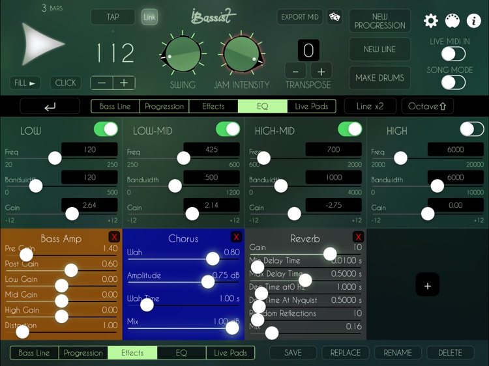
Task: Open the top Effects tab
Action: click(213, 106)
